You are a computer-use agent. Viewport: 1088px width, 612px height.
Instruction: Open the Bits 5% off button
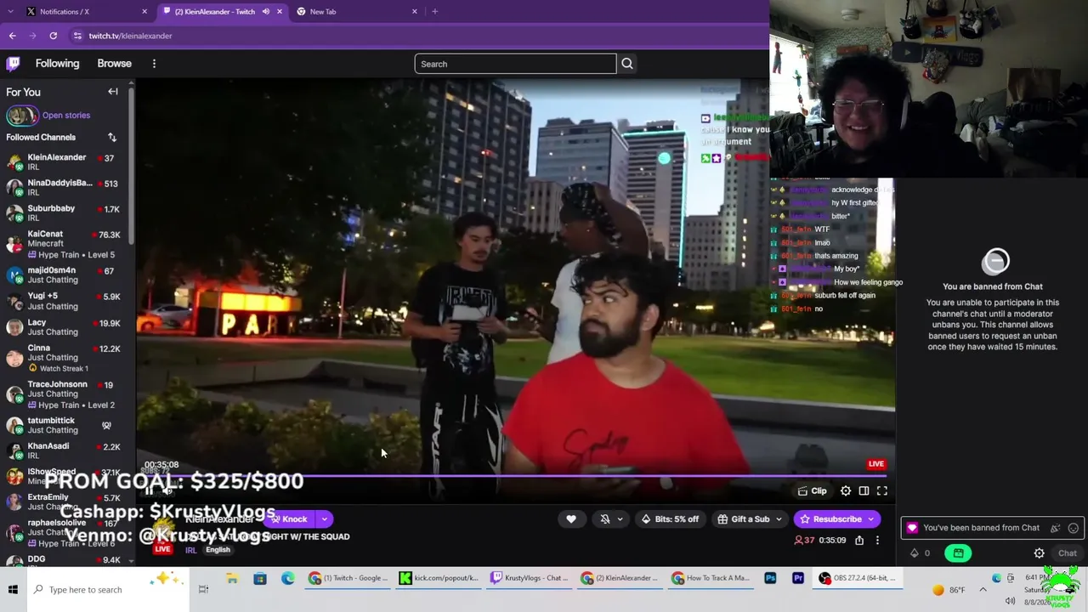pos(671,519)
